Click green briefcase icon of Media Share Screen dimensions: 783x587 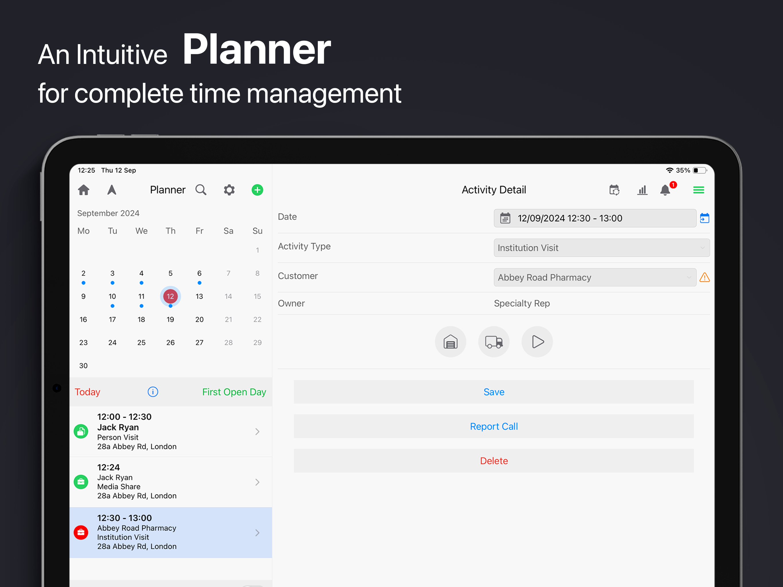(x=81, y=482)
